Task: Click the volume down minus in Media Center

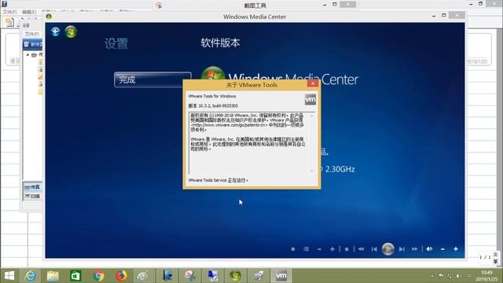Action: (x=442, y=249)
